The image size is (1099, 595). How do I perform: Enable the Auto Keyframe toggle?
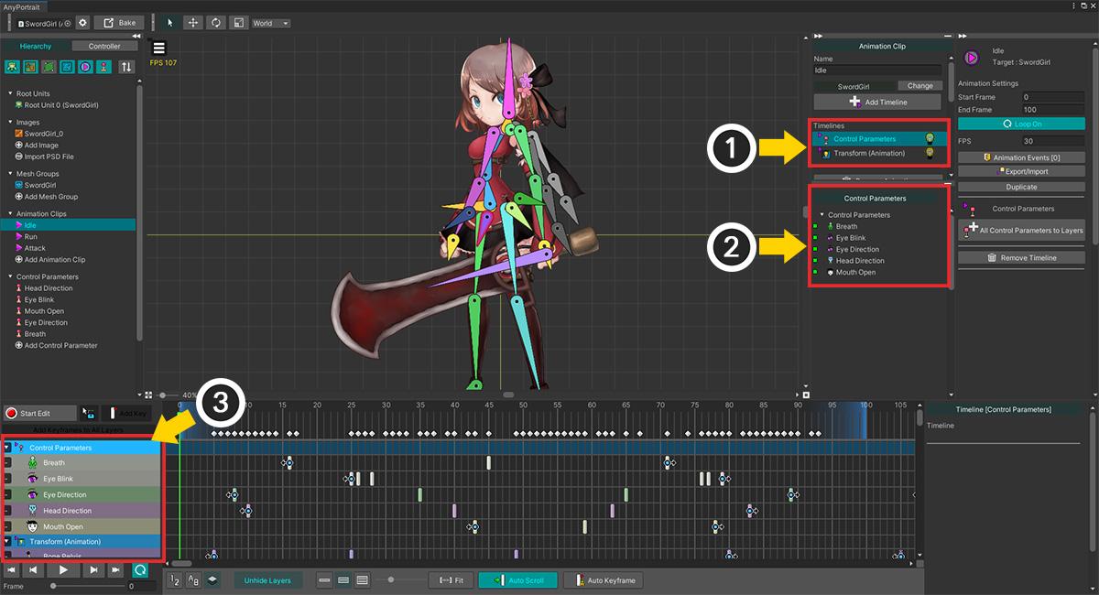coord(604,580)
